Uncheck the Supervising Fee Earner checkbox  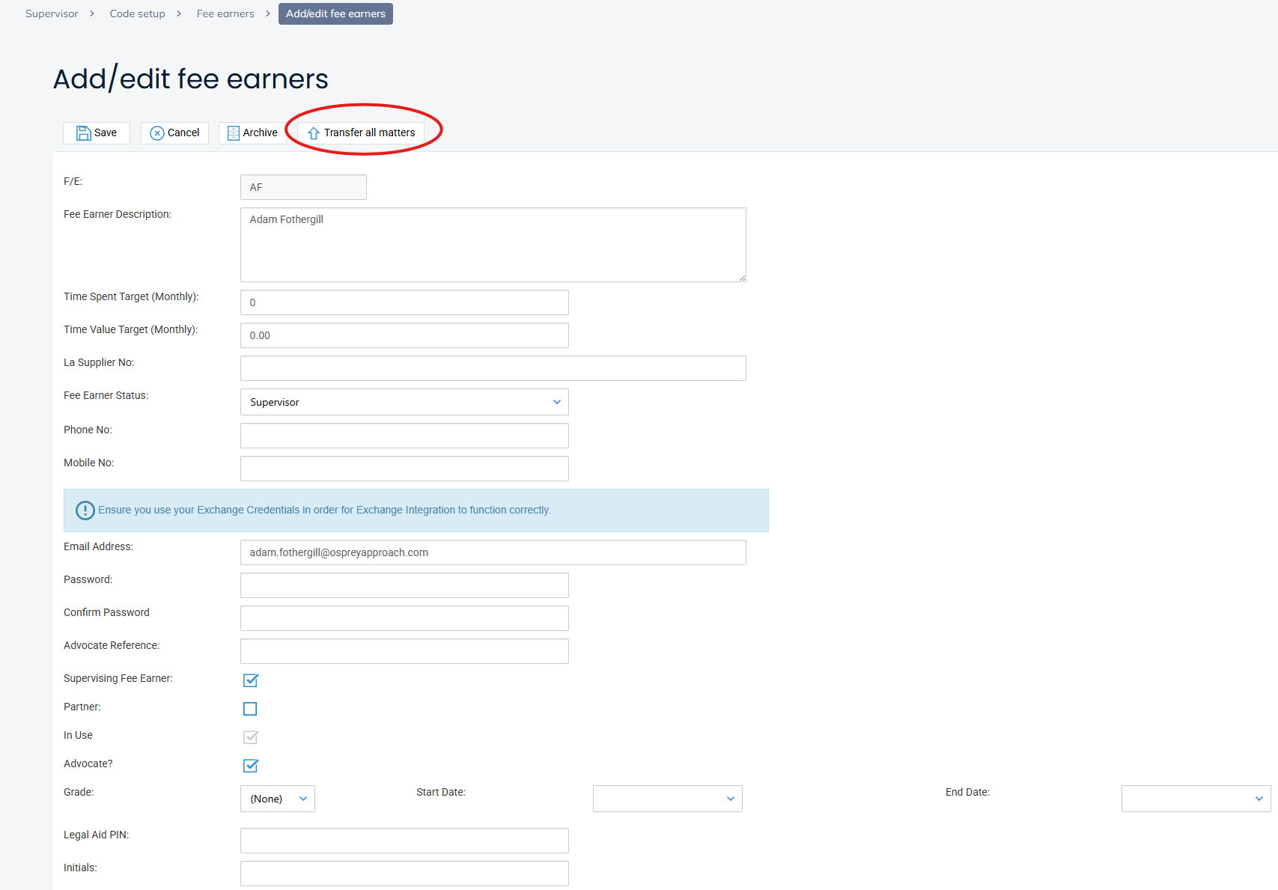pyautogui.click(x=251, y=680)
